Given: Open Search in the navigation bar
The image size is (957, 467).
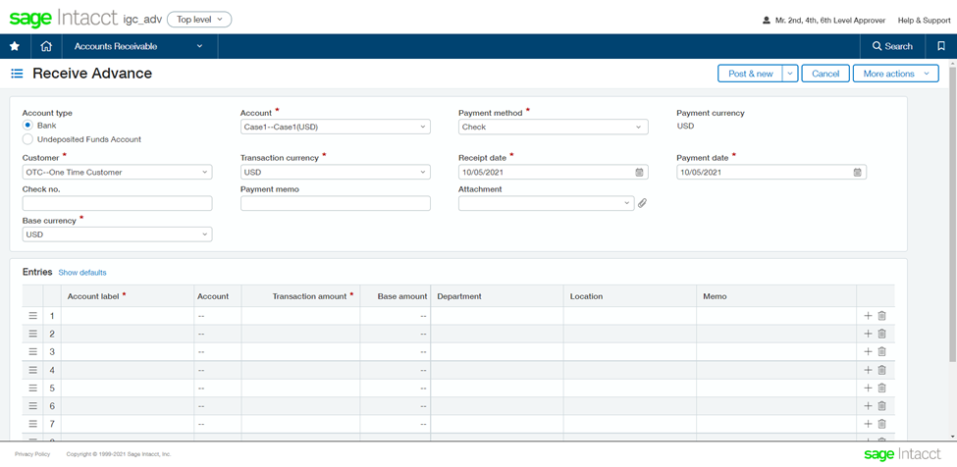Looking at the screenshot, I should point(892,46).
